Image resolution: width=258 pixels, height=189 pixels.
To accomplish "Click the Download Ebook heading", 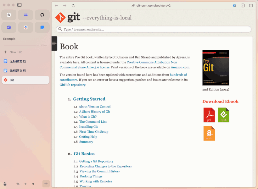I will click(x=220, y=101).
